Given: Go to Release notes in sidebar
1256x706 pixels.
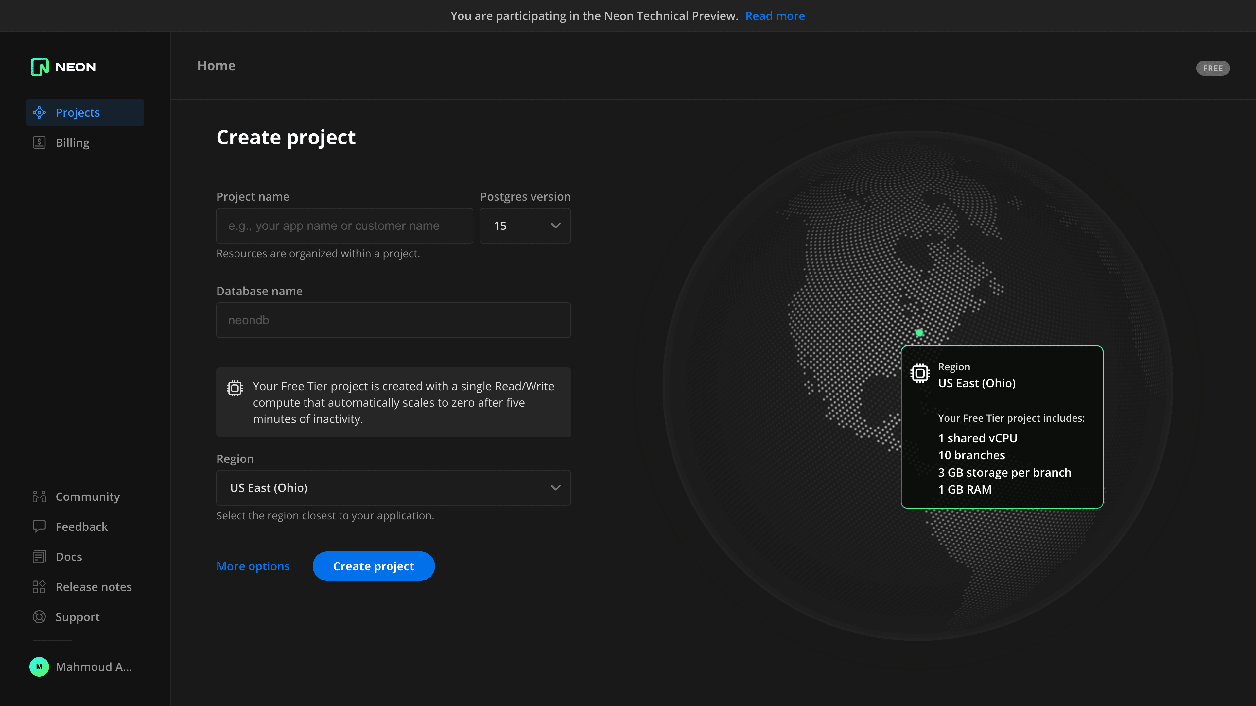Looking at the screenshot, I should pyautogui.click(x=94, y=587).
